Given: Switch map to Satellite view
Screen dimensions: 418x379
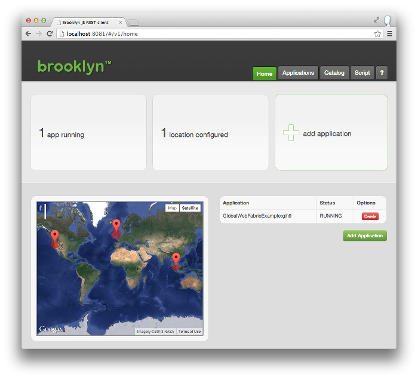Looking at the screenshot, I should pyautogui.click(x=190, y=208).
